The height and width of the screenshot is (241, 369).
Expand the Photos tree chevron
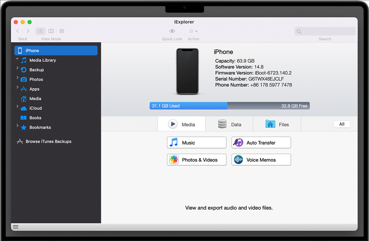click(x=17, y=78)
